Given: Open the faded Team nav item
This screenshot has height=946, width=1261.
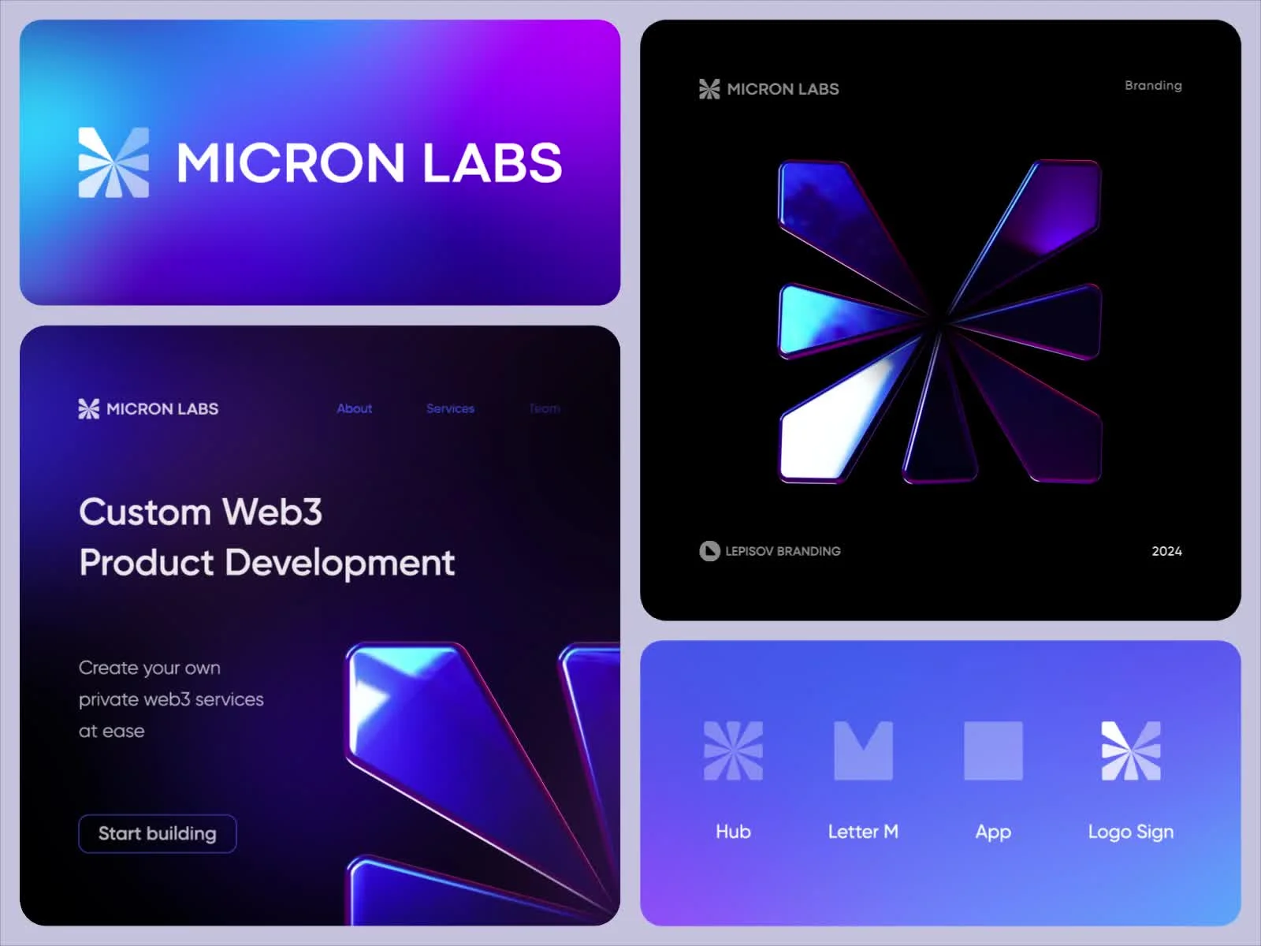Looking at the screenshot, I should [x=545, y=408].
